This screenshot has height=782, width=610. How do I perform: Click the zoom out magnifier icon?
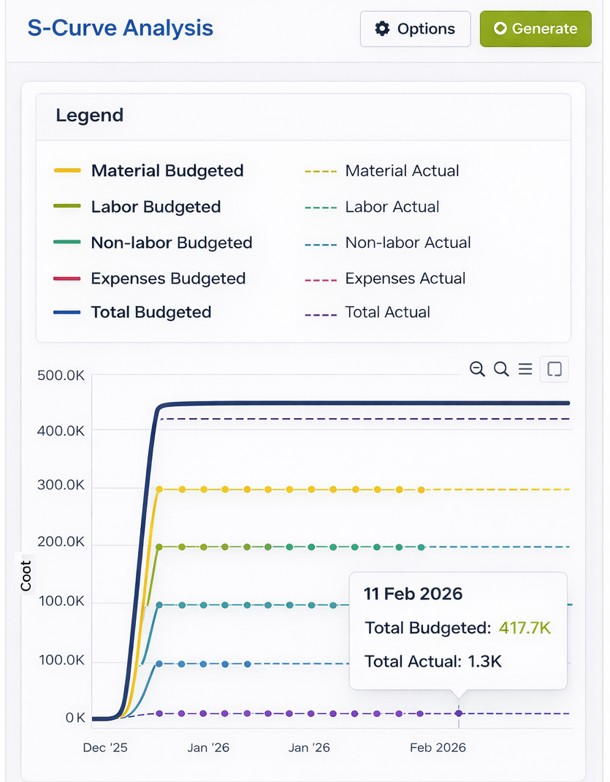[477, 369]
